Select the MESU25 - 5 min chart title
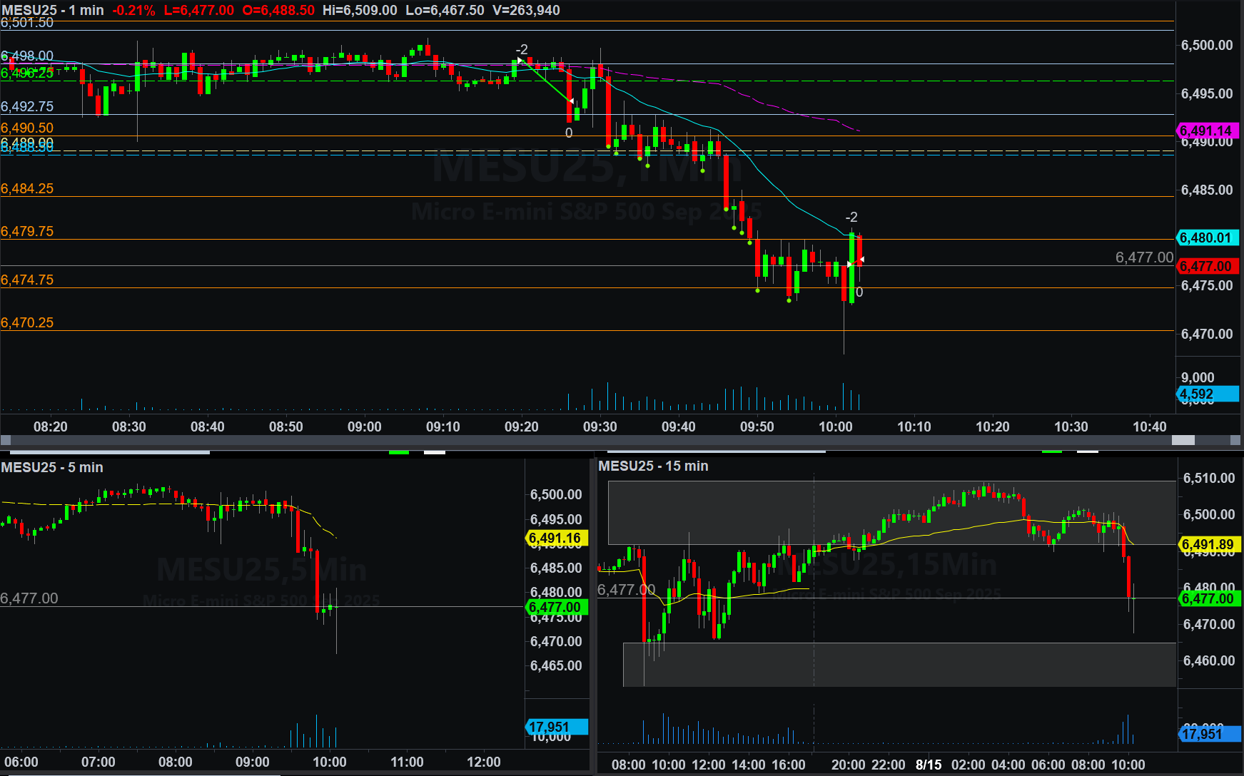This screenshot has height=776, width=1244. coord(52,467)
